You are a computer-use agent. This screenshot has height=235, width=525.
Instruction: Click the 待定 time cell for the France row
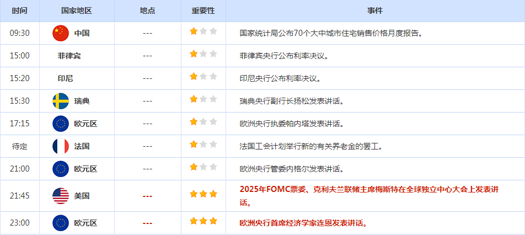tap(19, 146)
